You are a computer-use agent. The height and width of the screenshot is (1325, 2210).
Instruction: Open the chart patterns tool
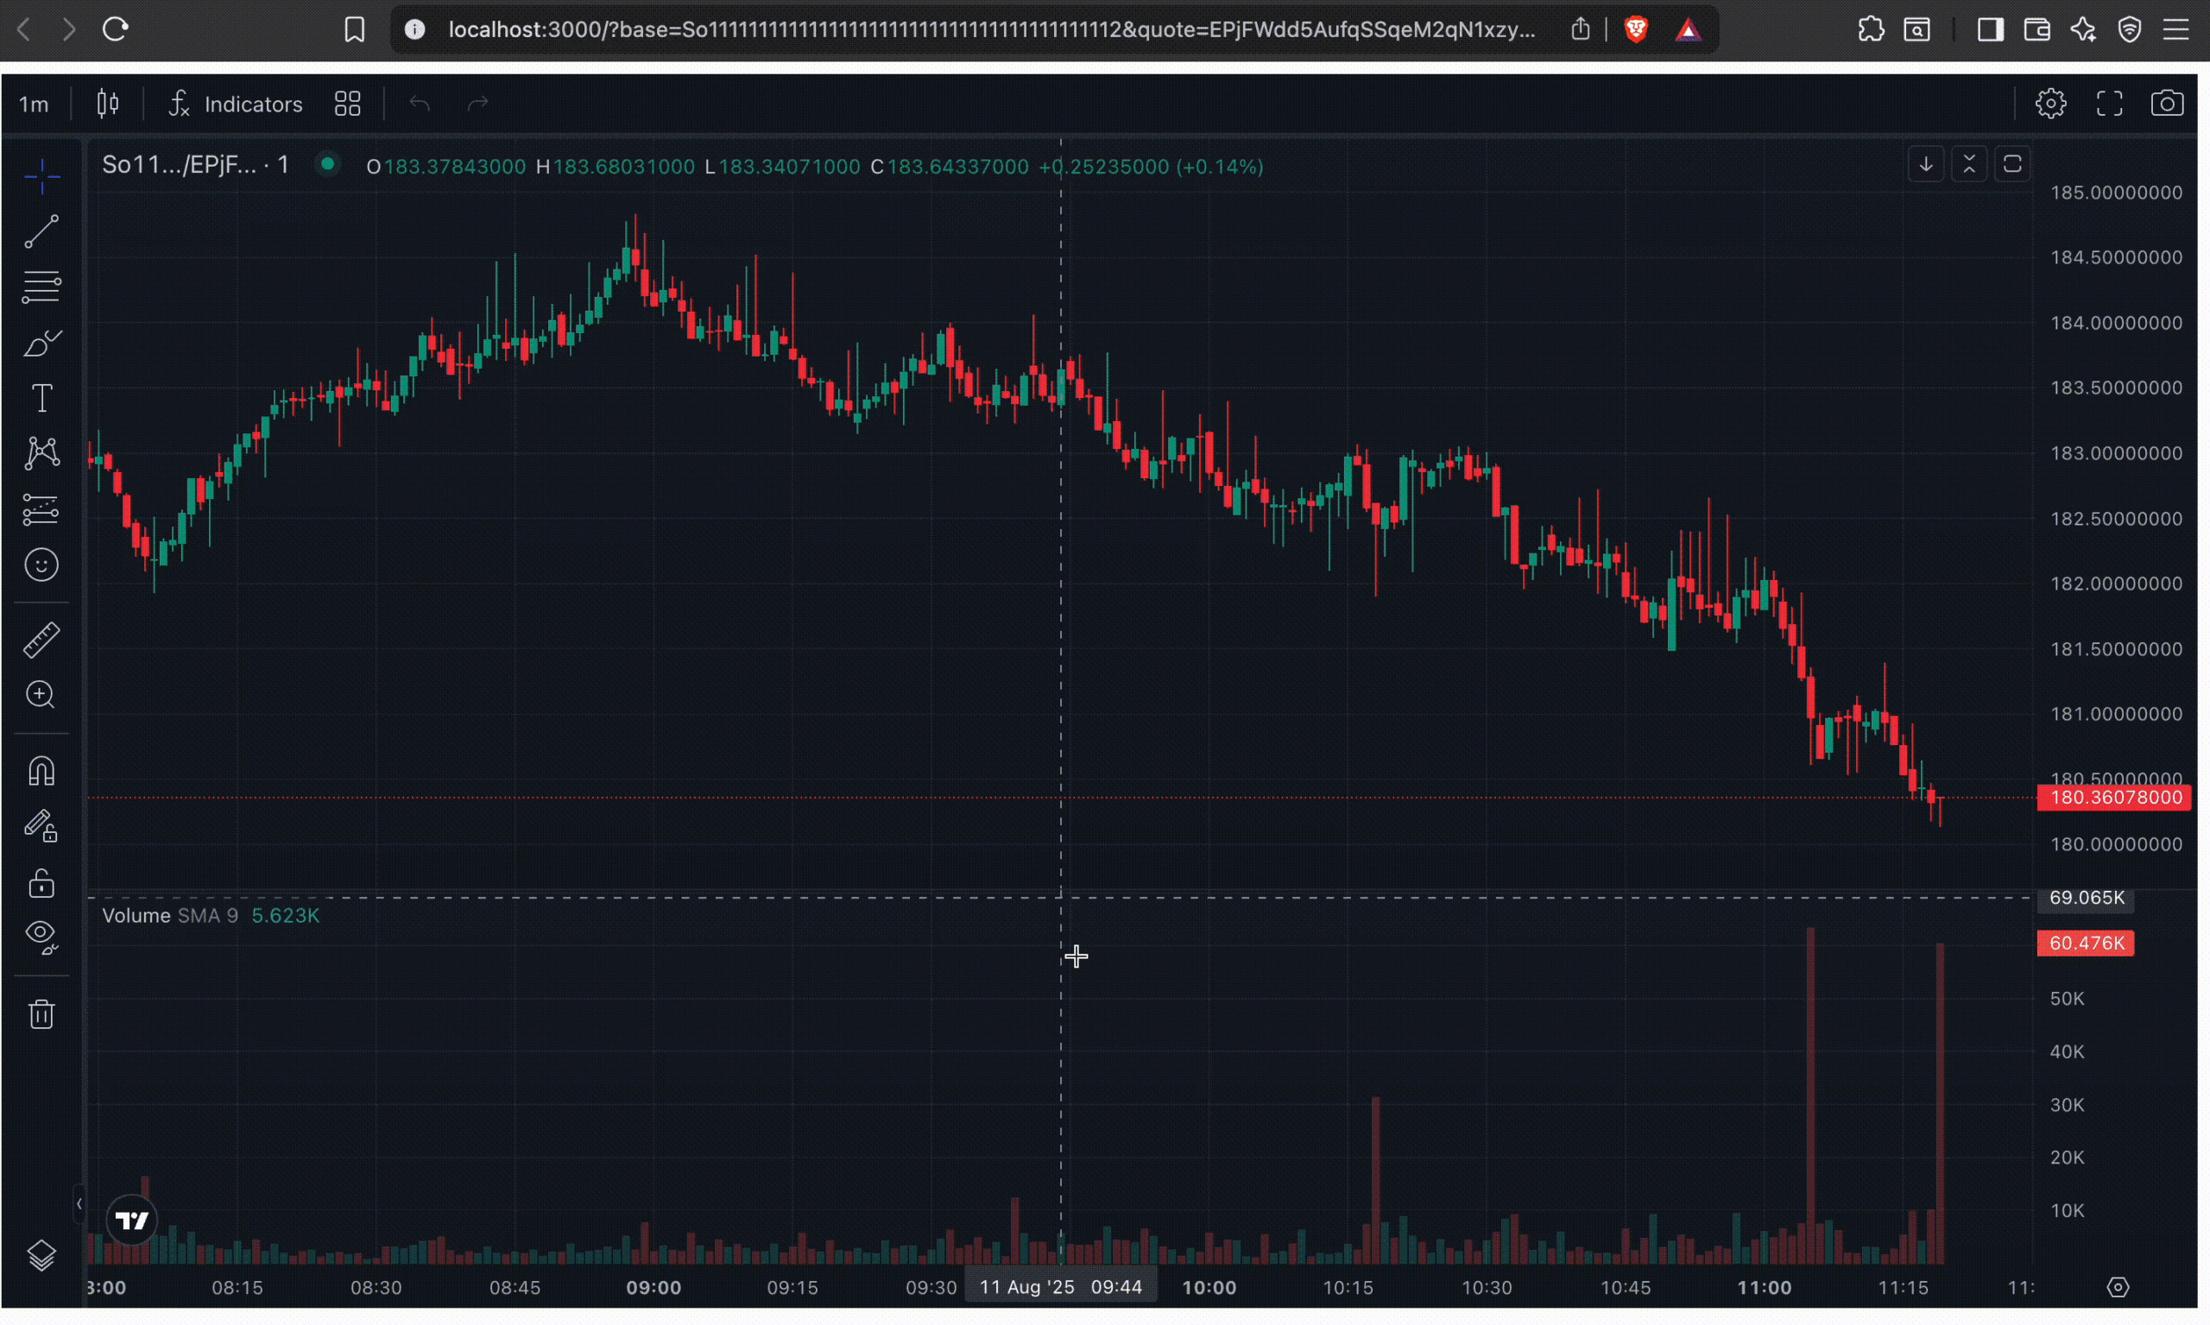click(x=41, y=453)
